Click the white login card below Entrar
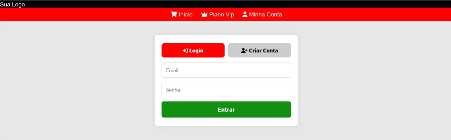This screenshot has height=140, width=451. click(x=226, y=122)
